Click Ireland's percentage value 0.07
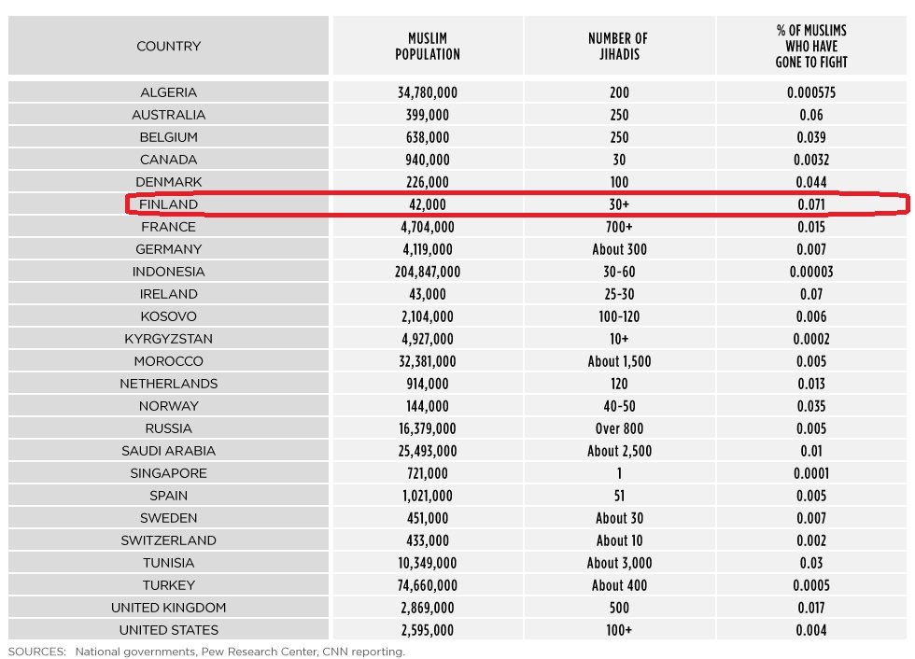Viewport: 915px width, 659px height. 811,294
